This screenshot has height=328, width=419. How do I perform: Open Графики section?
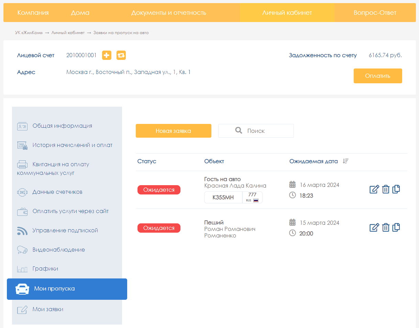(45, 269)
